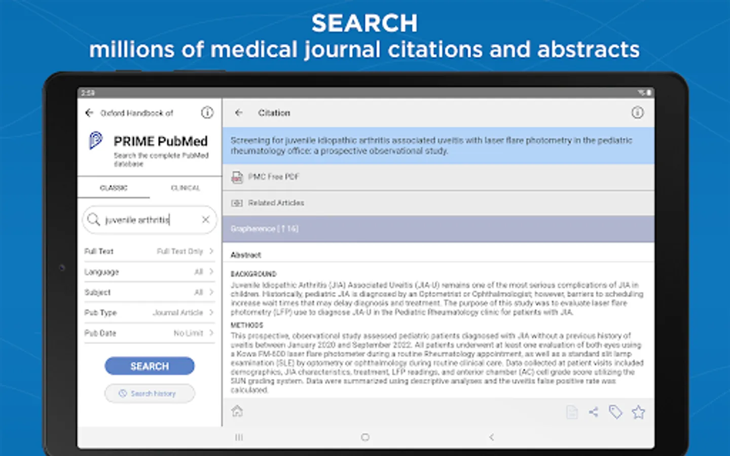Click the Subject filter label
Image resolution: width=730 pixels, height=456 pixels.
tap(97, 292)
